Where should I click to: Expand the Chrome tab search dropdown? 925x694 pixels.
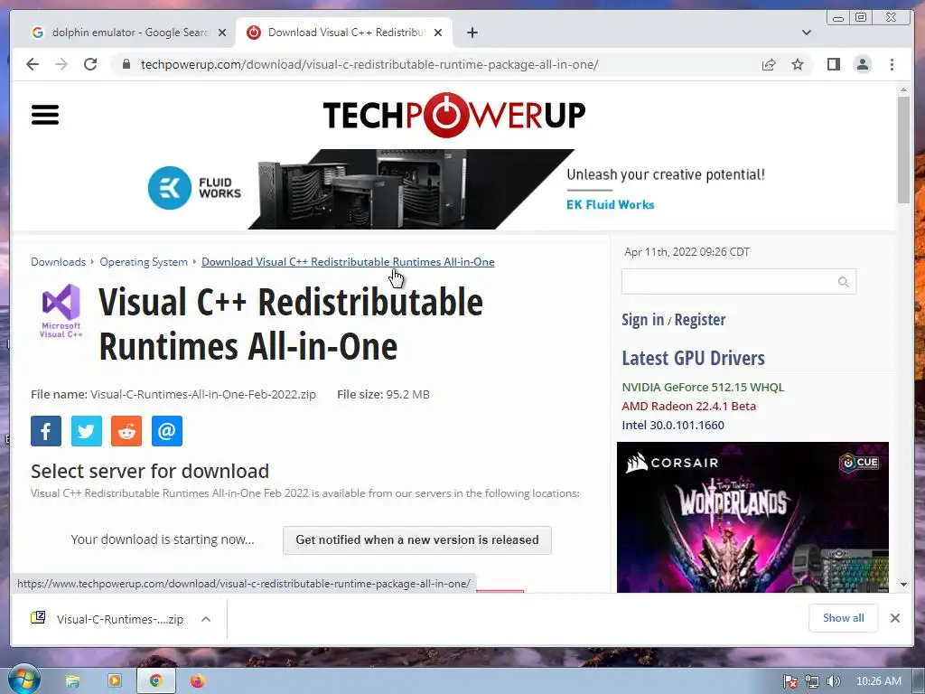pos(807,33)
